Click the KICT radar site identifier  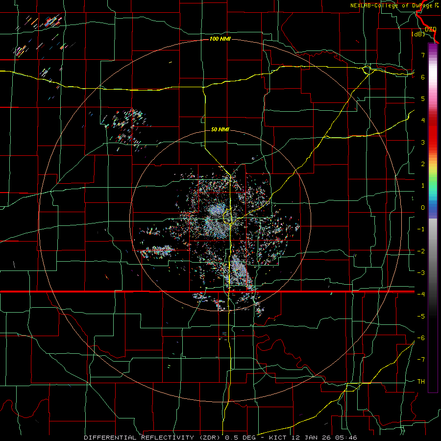(278, 438)
